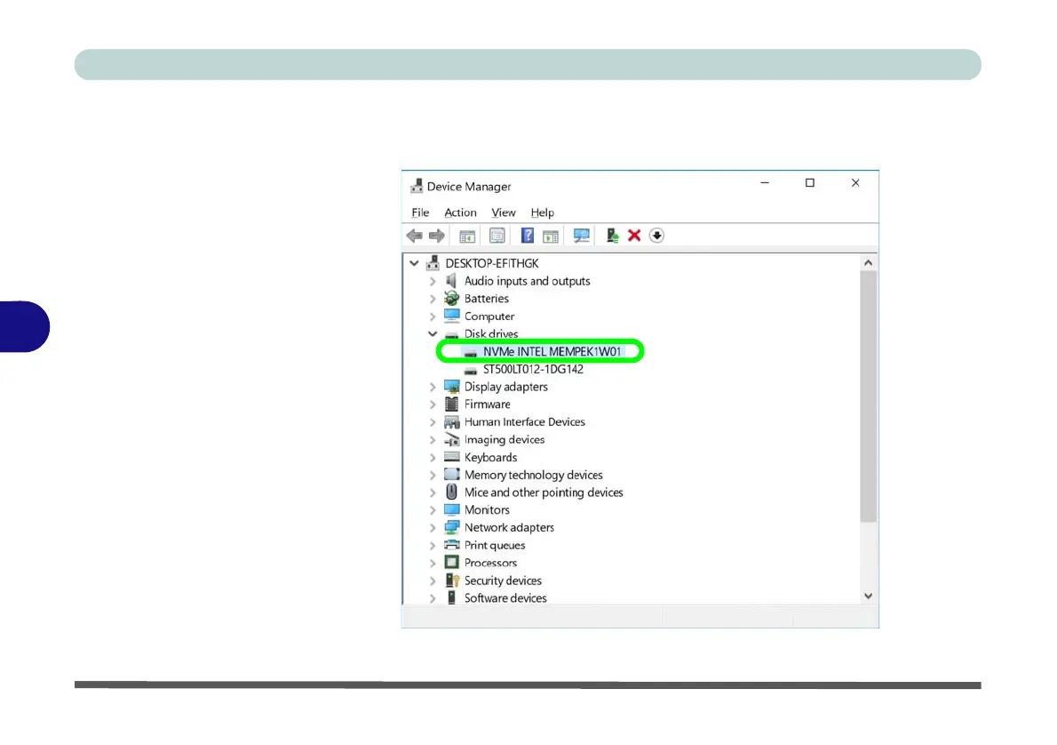Click the Network adapters icon
The height and width of the screenshot is (745, 1057).
tap(451, 528)
